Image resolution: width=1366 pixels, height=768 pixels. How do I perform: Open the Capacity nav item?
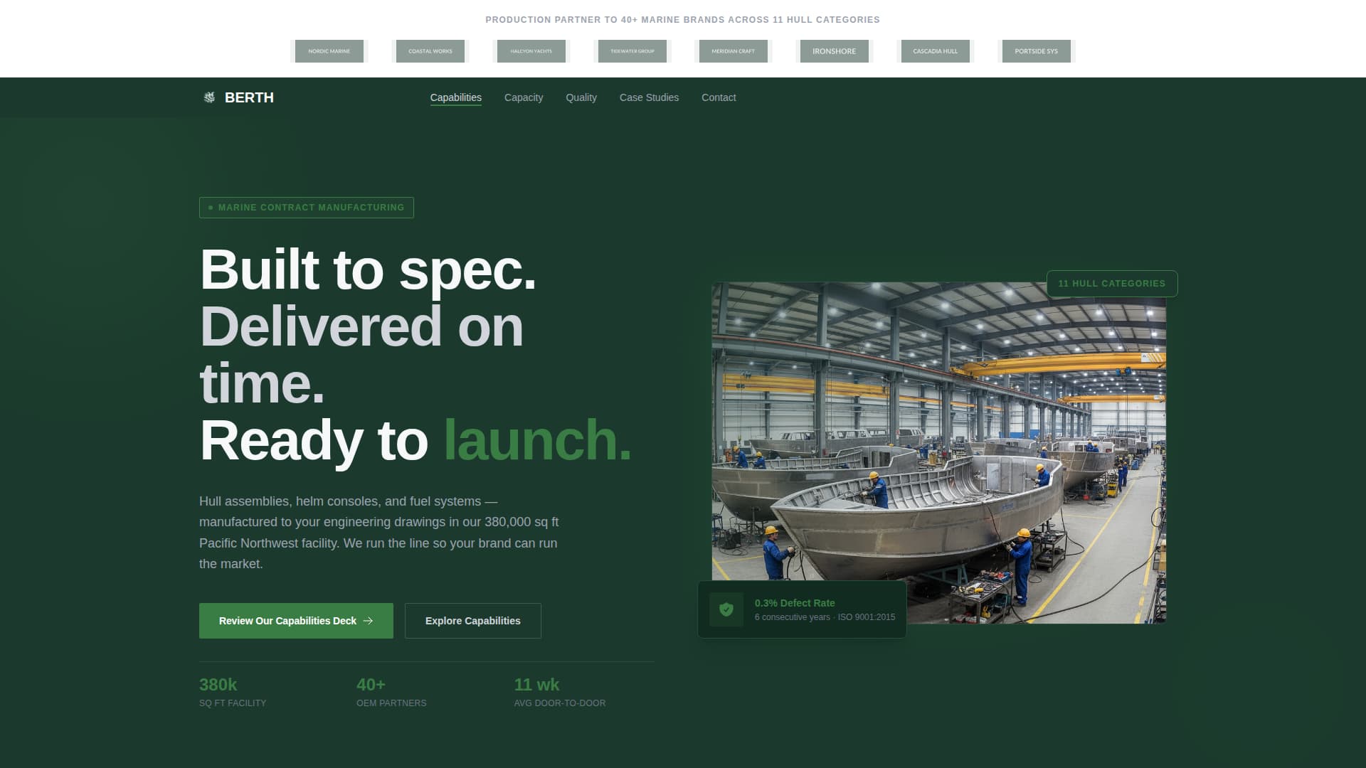pos(523,97)
